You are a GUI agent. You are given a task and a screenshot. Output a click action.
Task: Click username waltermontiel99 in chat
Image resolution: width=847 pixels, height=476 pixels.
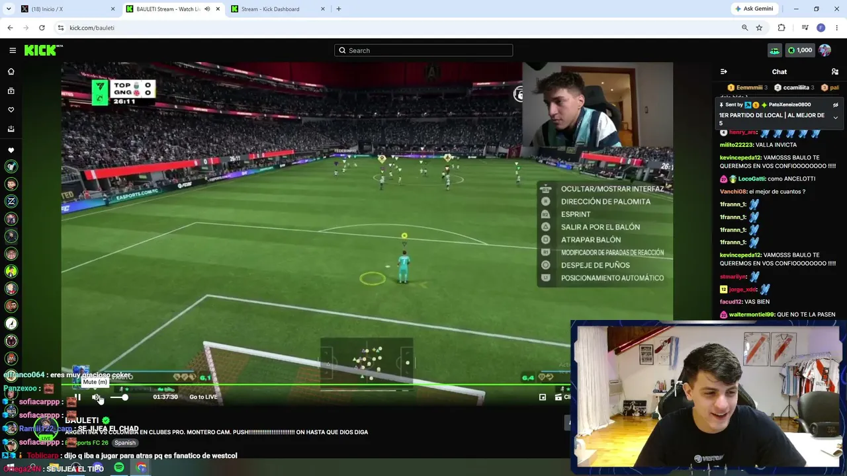point(752,315)
